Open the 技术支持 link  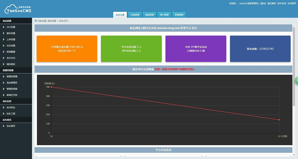click(282, 3)
